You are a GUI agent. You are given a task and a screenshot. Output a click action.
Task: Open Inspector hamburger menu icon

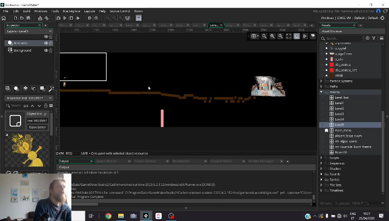click(x=51, y=105)
